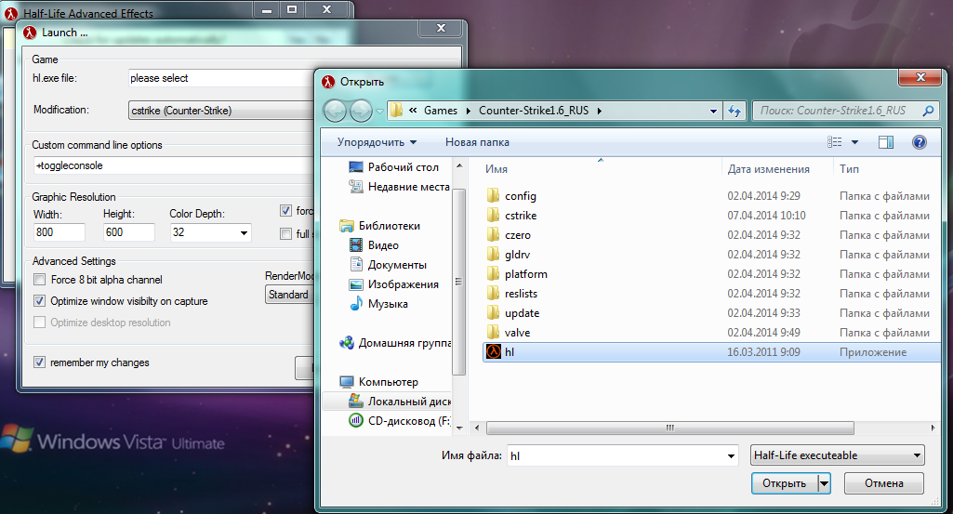Click the folder icon in the address bar
Viewport: 953px width, 514px height.
[396, 110]
